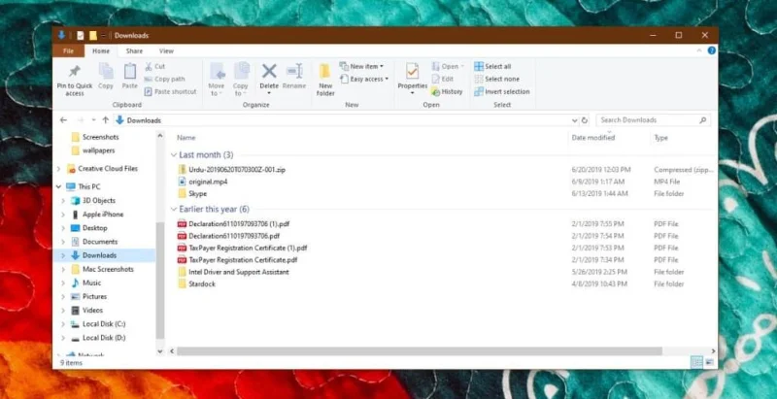777x399 pixels.
Task: Click Select all
Action: [x=492, y=66]
